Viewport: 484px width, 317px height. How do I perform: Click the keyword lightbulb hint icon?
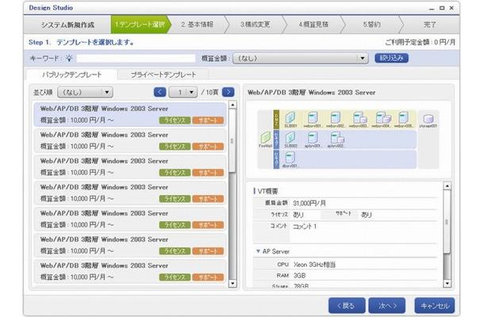pos(69,58)
